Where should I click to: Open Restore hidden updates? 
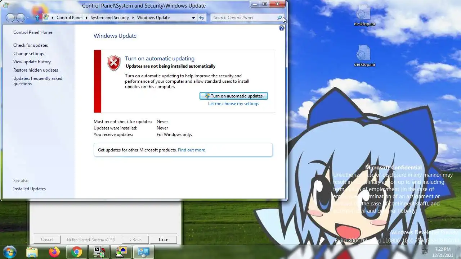pos(36,70)
